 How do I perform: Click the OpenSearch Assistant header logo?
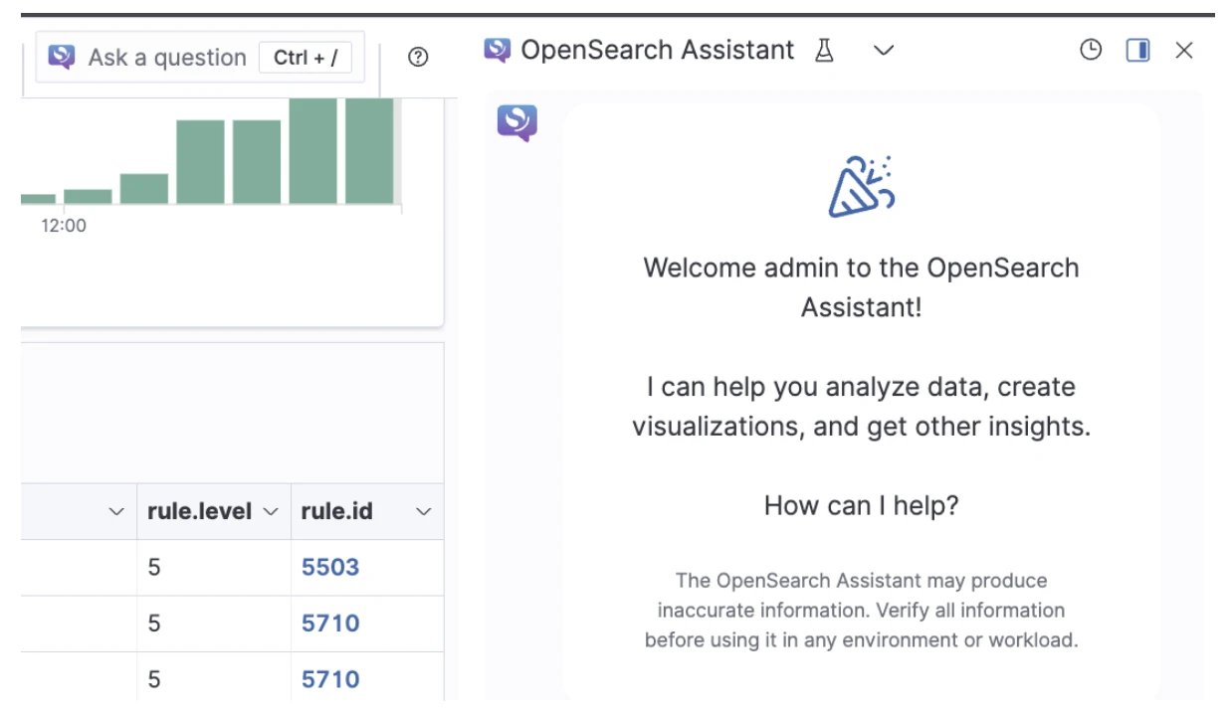point(497,50)
